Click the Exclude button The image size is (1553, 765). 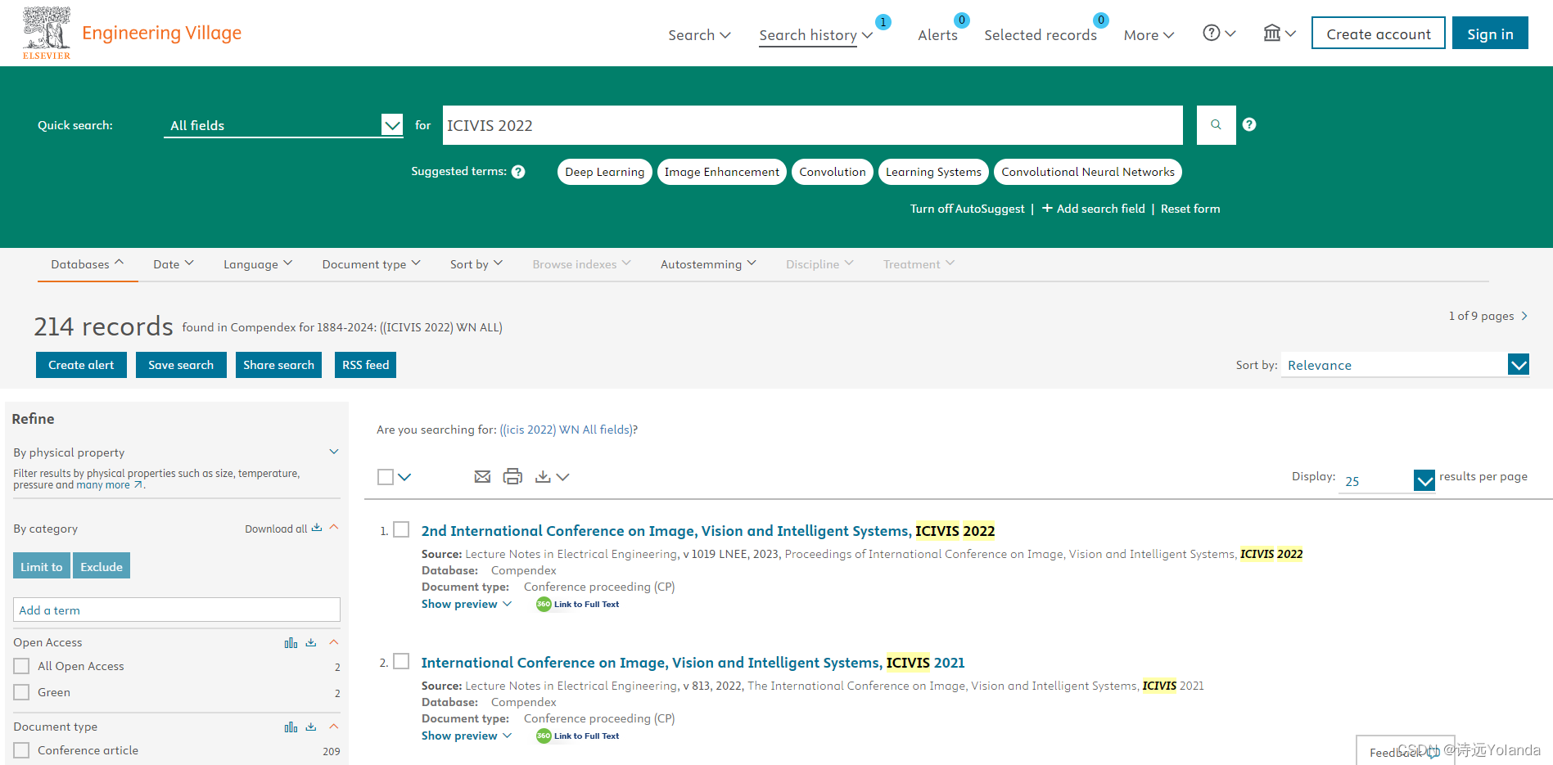(102, 566)
